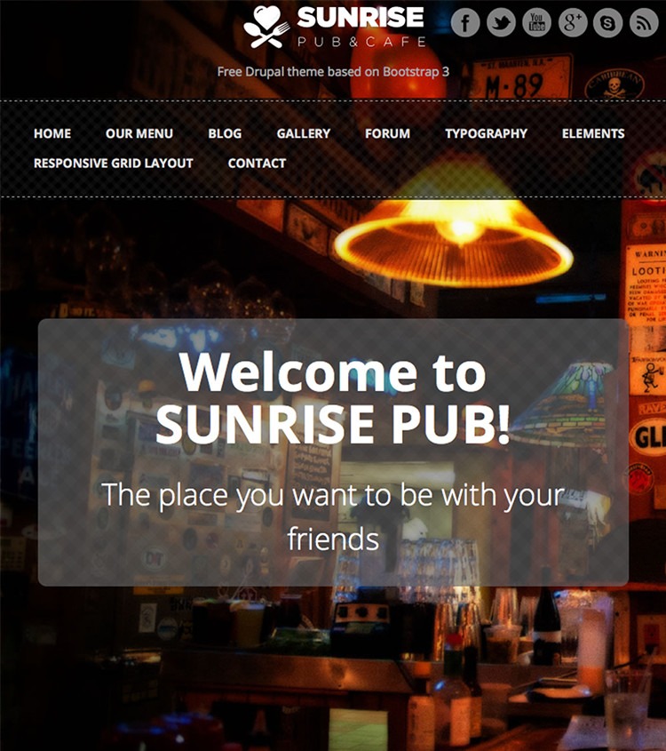Click the Skype contact icon
The width and height of the screenshot is (666, 751).
point(607,22)
